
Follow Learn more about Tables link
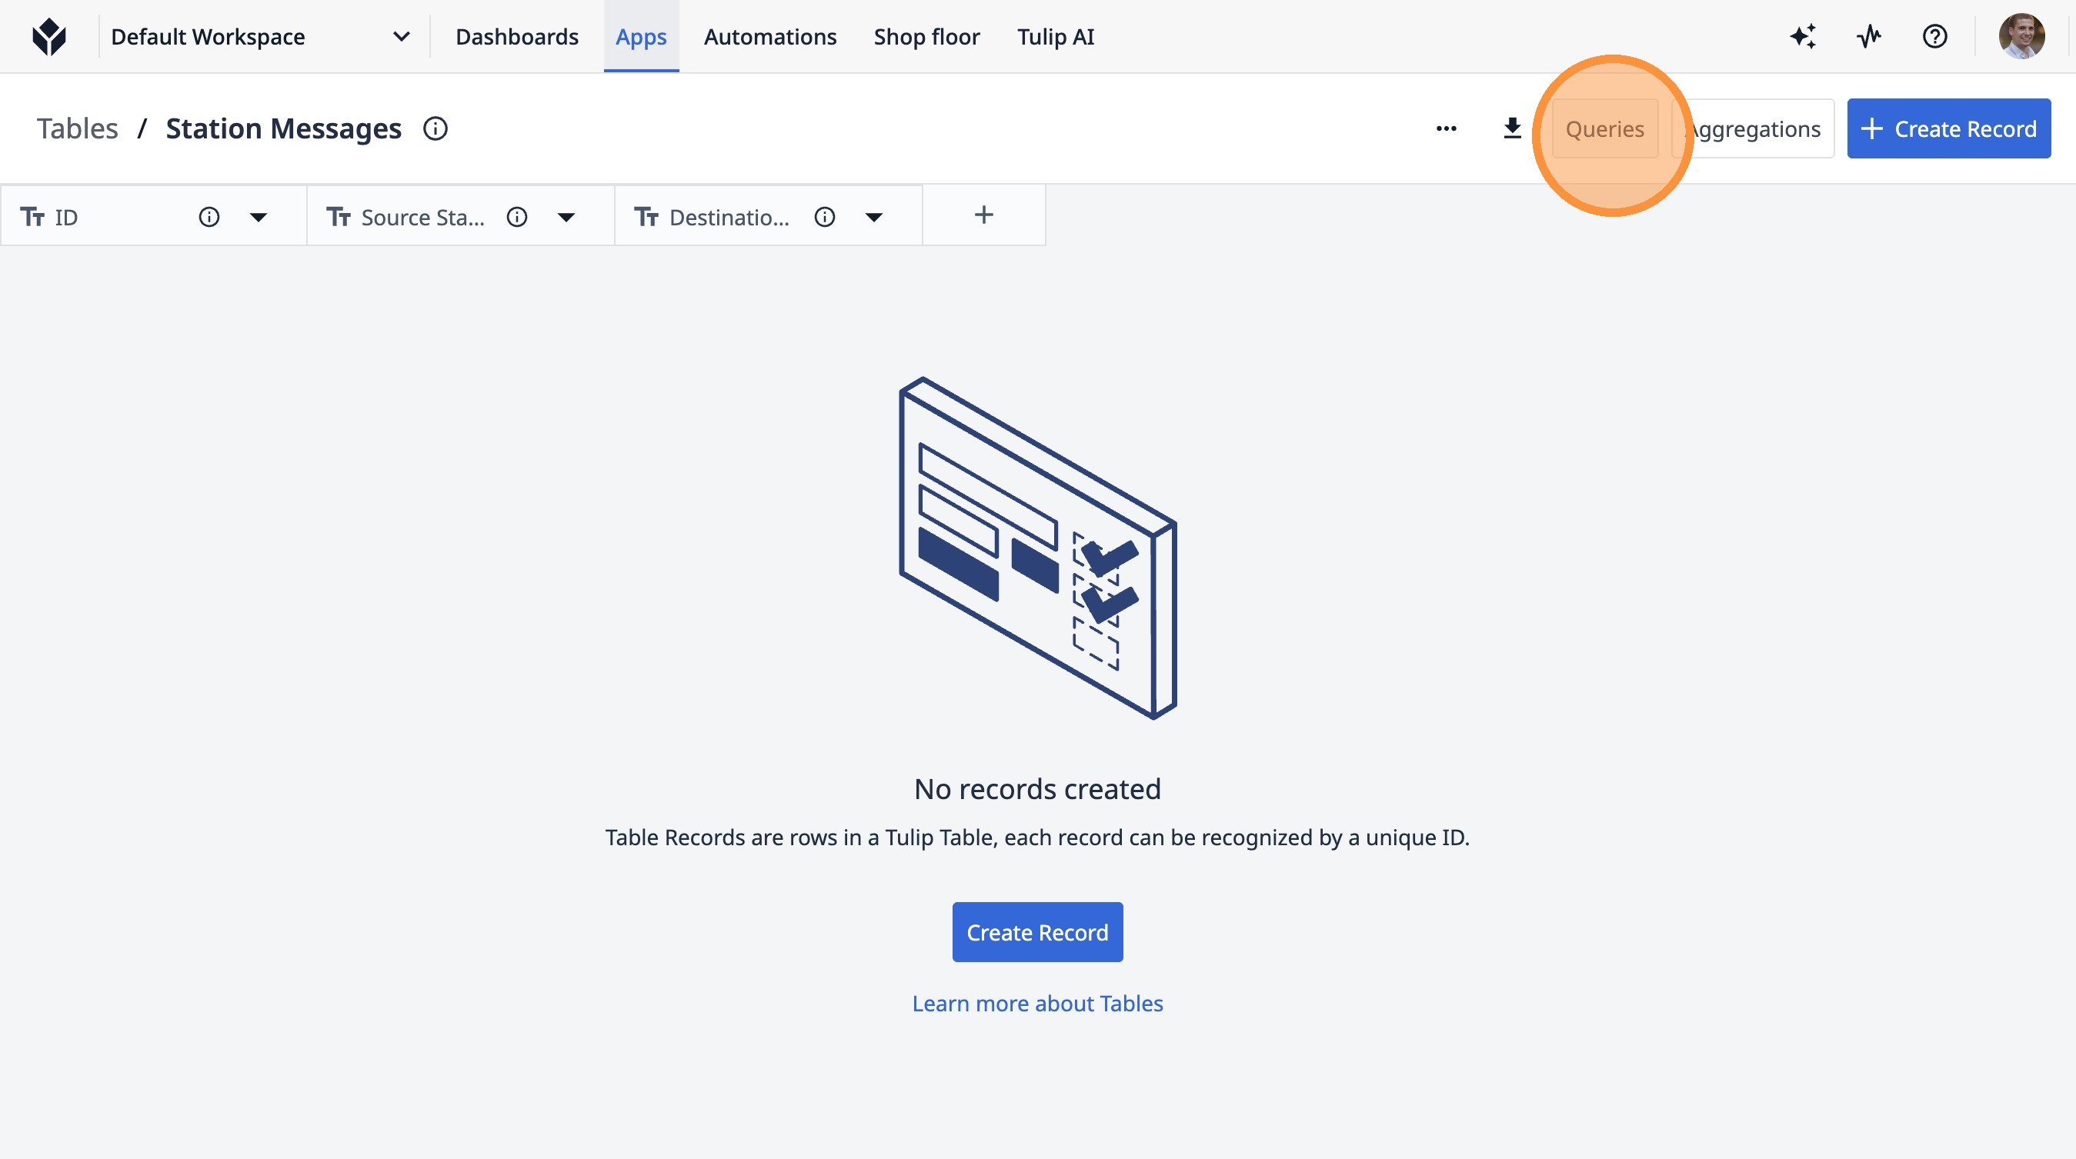(x=1037, y=1004)
